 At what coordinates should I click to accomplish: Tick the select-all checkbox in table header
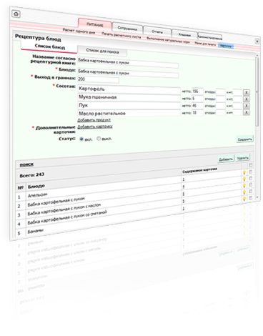(250, 165)
